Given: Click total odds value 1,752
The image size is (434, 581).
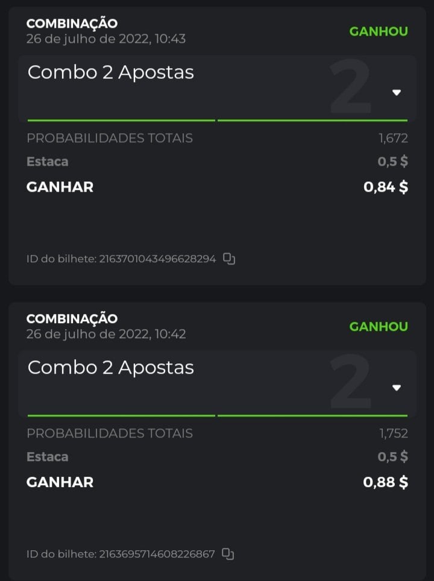Looking at the screenshot, I should pyautogui.click(x=393, y=433).
